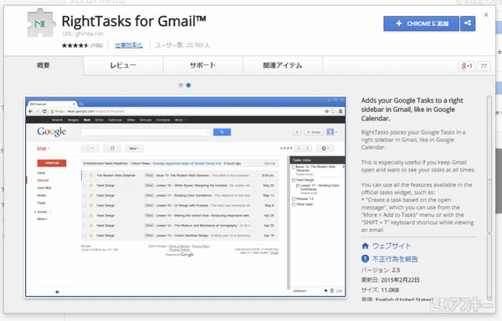Click the Starred folder in Gmail sidebar
This screenshot has width=502, height=321.
coord(44,181)
